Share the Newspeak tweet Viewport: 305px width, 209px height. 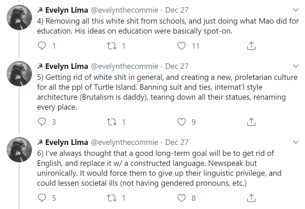click(x=251, y=198)
